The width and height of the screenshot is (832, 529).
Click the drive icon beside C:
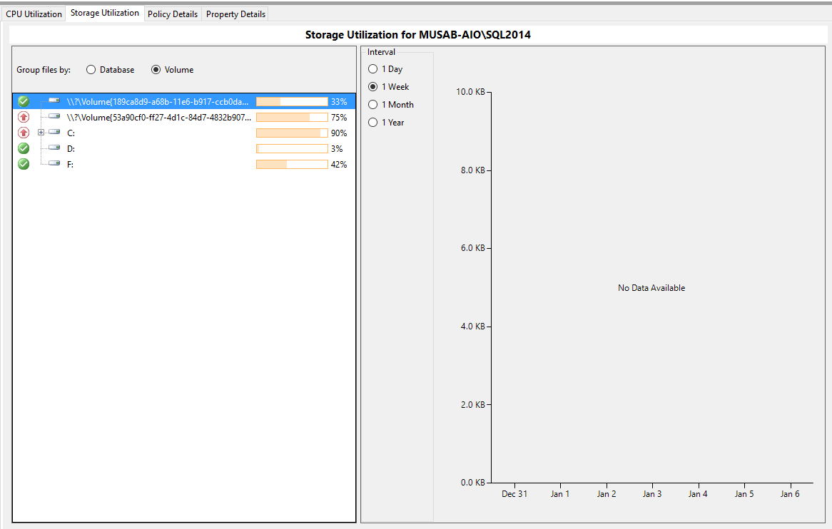click(x=54, y=131)
